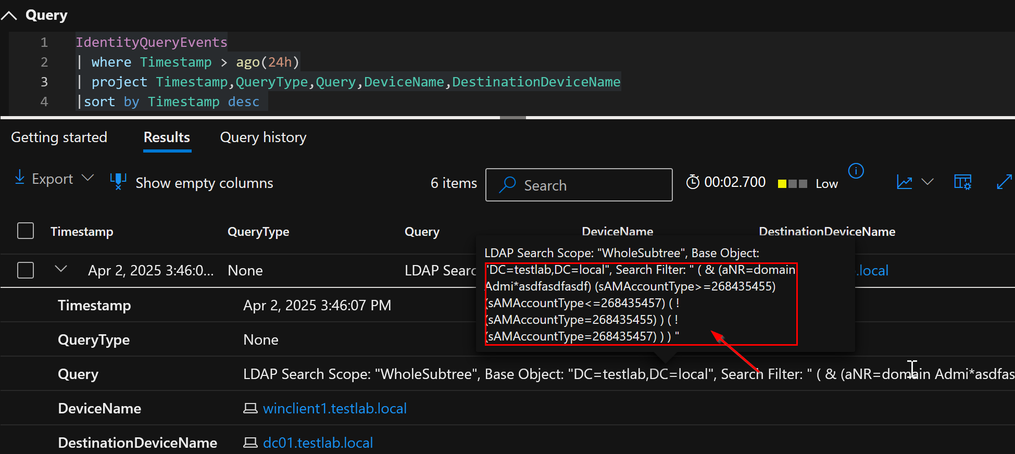This screenshot has height=454, width=1015.
Task: Sort by the DestinationDeviceName column header
Action: pos(827,232)
